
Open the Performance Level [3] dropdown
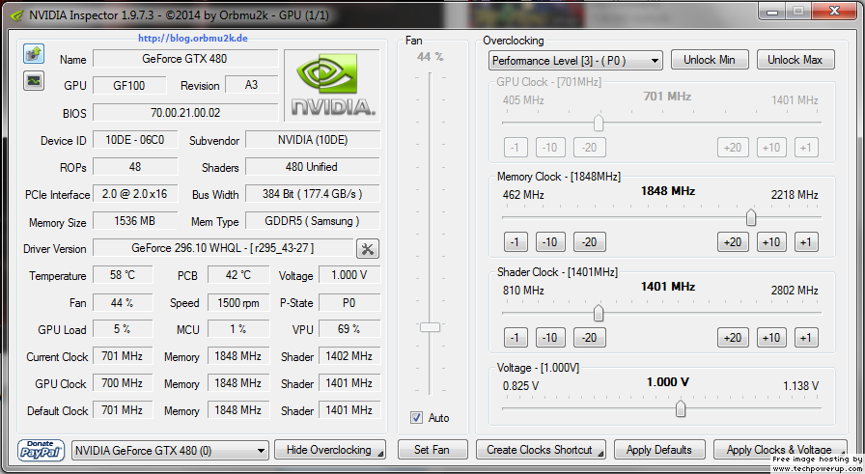click(575, 60)
